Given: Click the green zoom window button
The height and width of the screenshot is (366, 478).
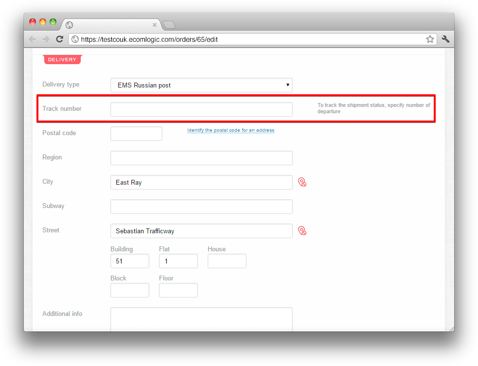Looking at the screenshot, I should [53, 22].
